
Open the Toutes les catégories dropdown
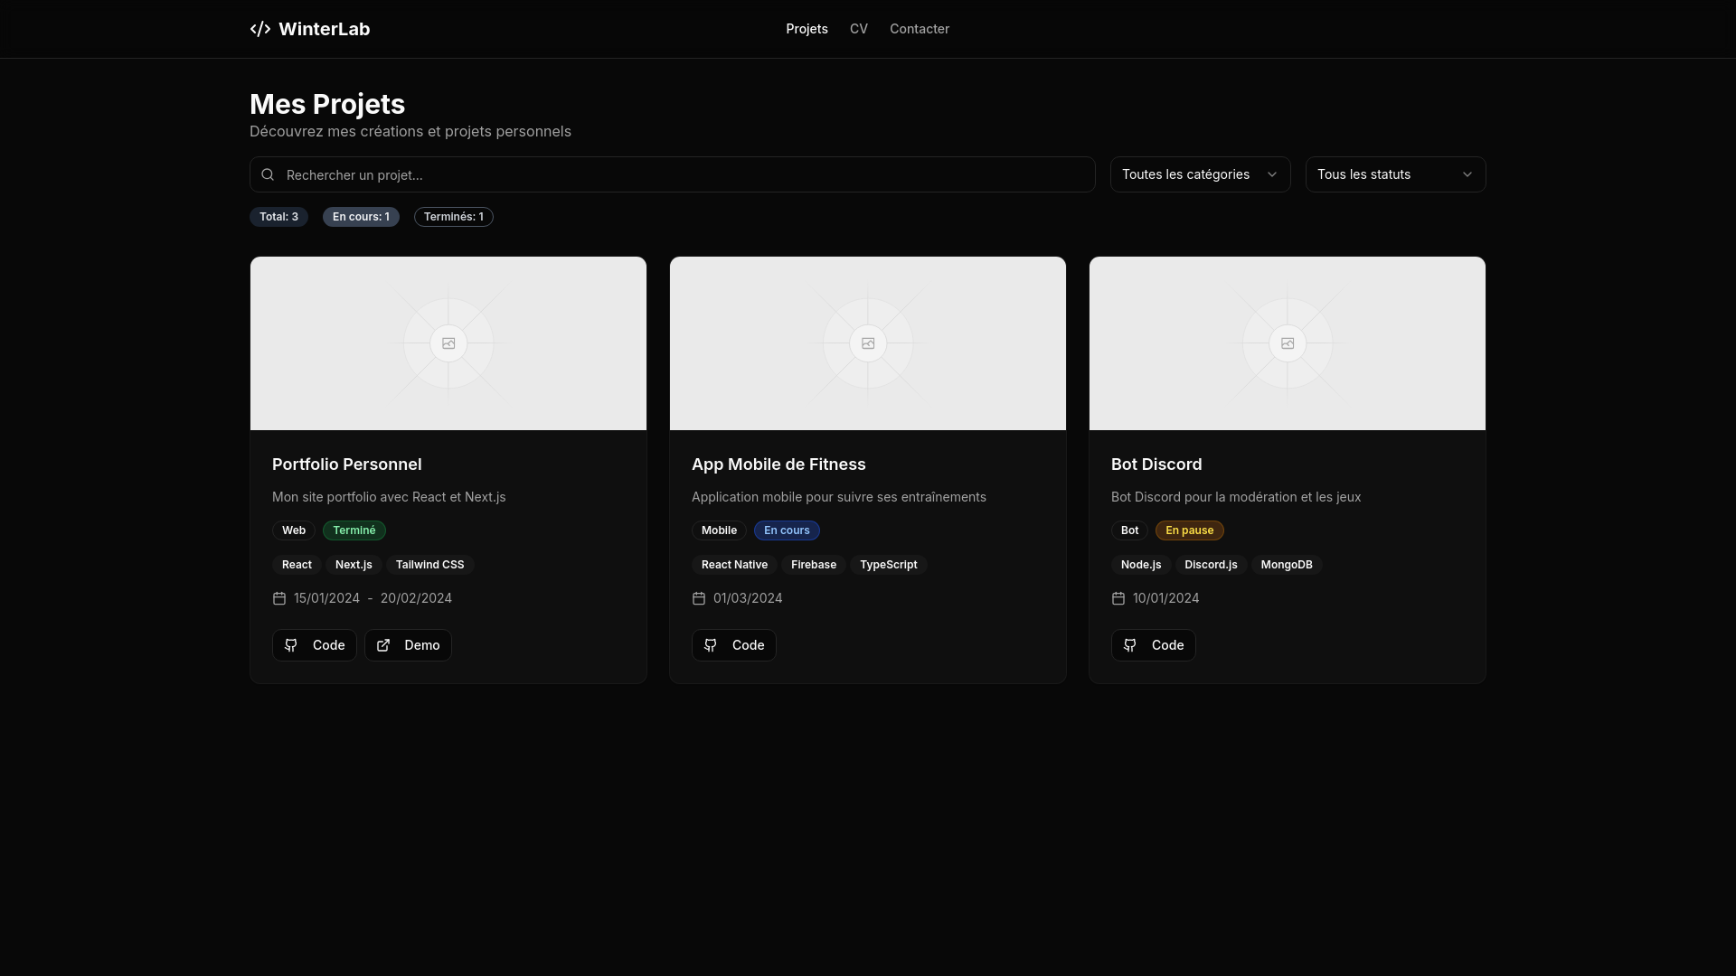[x=1201, y=174]
